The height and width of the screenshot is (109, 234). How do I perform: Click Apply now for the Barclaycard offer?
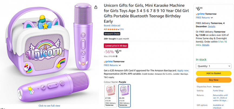pyautogui.click(x=183, y=70)
